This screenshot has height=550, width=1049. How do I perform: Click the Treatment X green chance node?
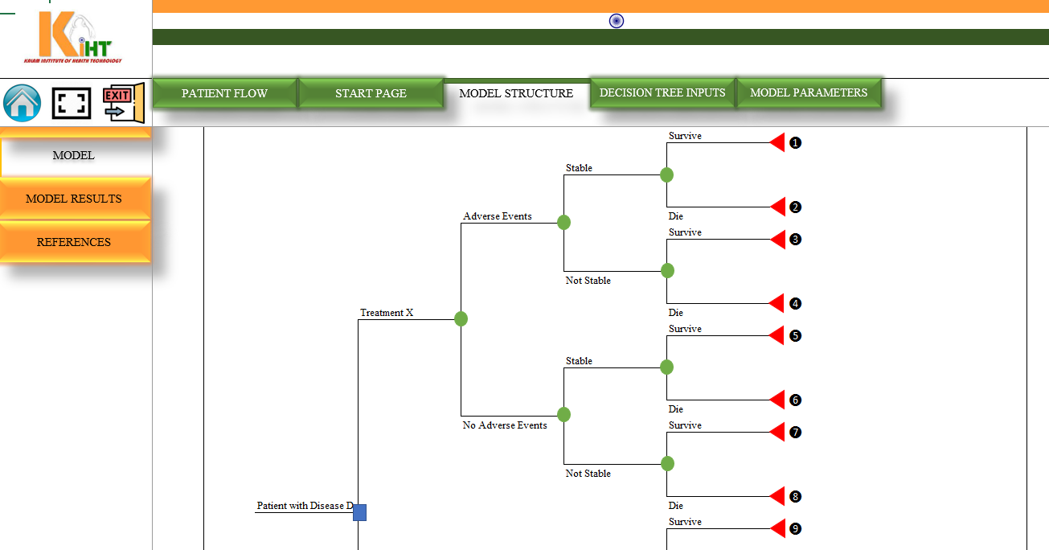461,319
